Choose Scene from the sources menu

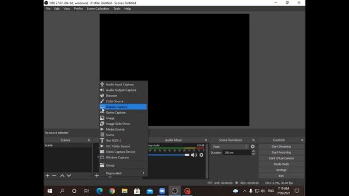123,135
